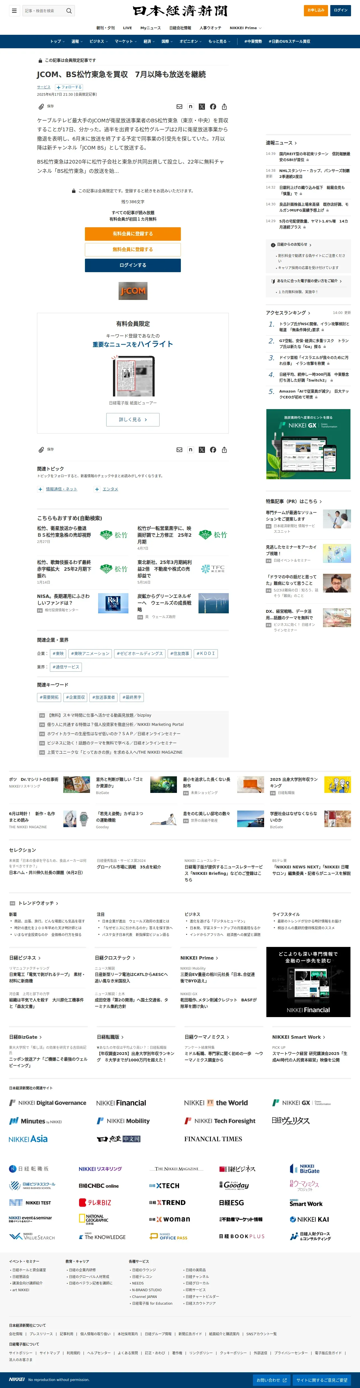Share by email icon above 関連トピック
Viewport: 360px width, 1388px height.
[179, 449]
